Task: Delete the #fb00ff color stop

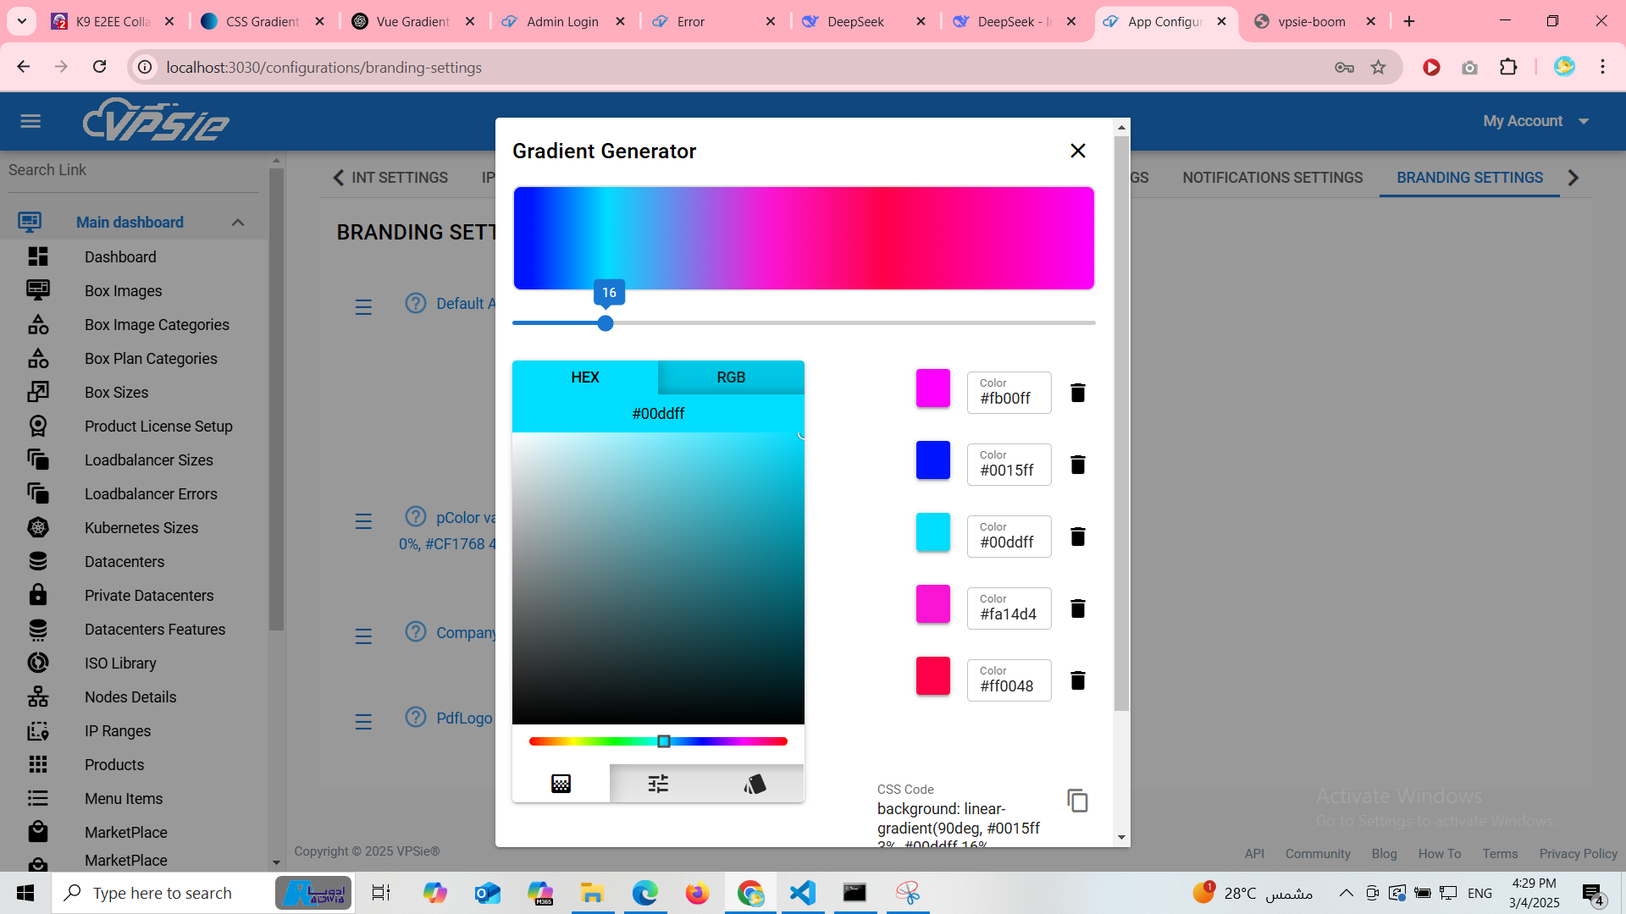Action: click(x=1077, y=393)
